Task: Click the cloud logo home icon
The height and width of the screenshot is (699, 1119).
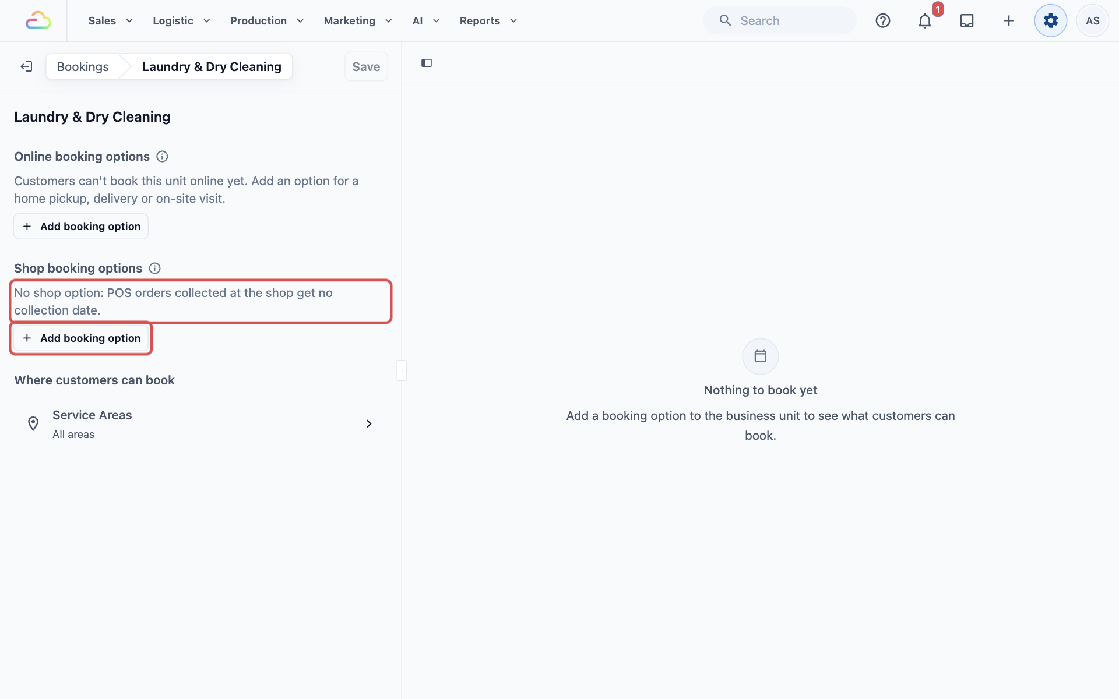Action: (38, 20)
